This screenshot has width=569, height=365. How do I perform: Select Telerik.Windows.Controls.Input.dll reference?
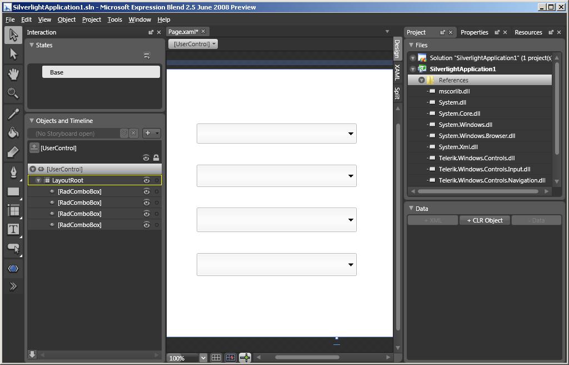click(484, 169)
